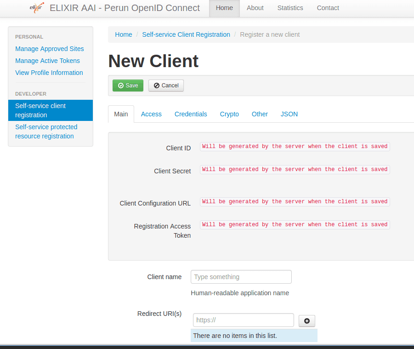Click the plus icon to add redirect URI
The image size is (414, 349).
pos(307,321)
